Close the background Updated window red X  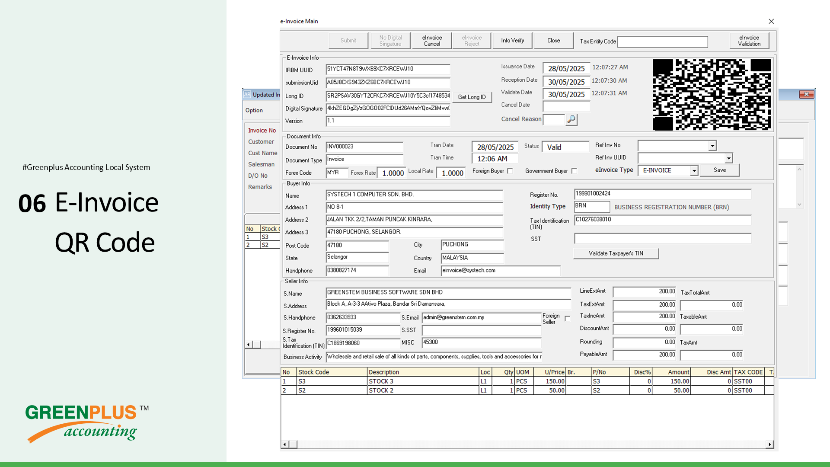(806, 94)
